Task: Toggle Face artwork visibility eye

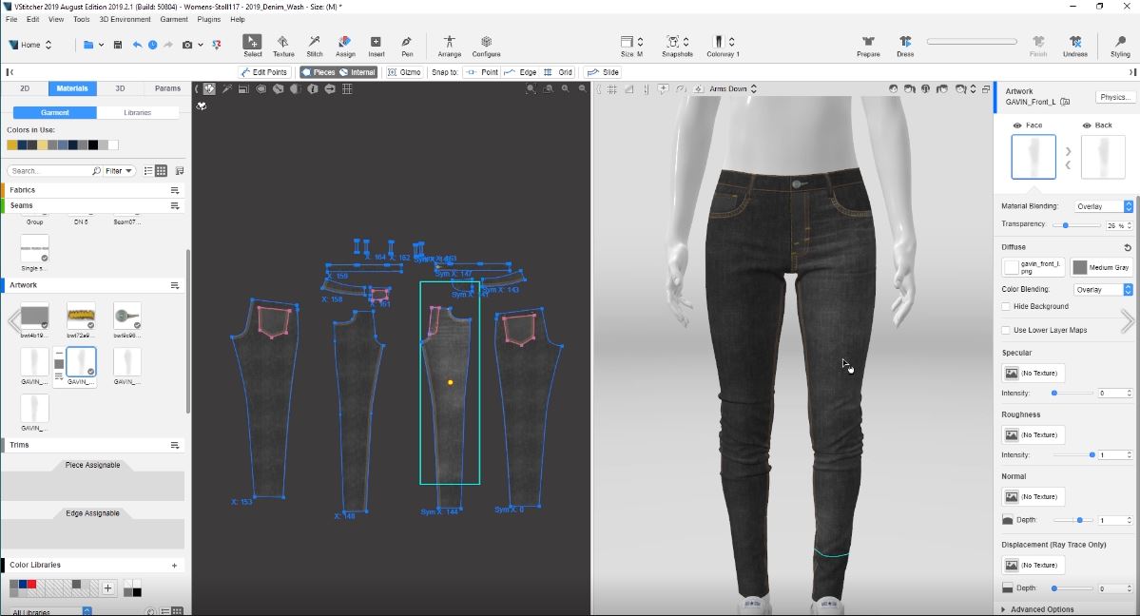Action: tap(1017, 125)
